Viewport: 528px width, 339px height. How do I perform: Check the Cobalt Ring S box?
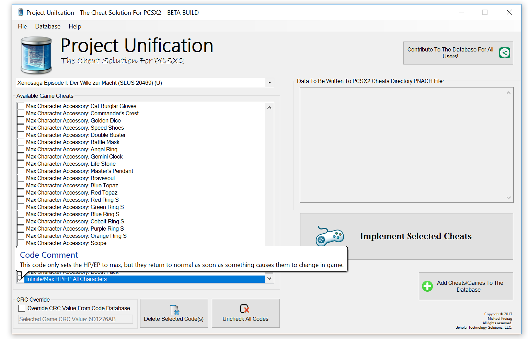pyautogui.click(x=21, y=221)
